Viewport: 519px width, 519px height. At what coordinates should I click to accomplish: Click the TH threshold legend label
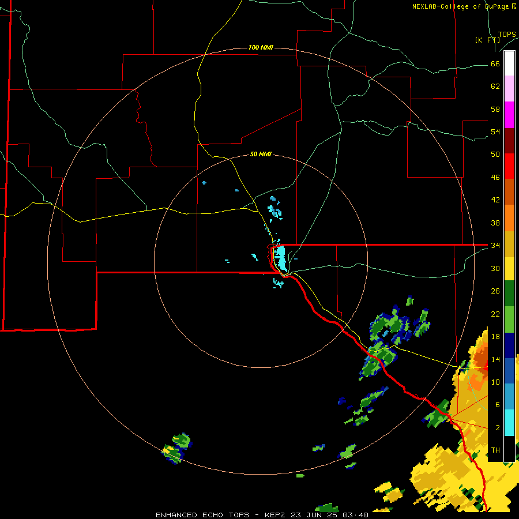[495, 450]
